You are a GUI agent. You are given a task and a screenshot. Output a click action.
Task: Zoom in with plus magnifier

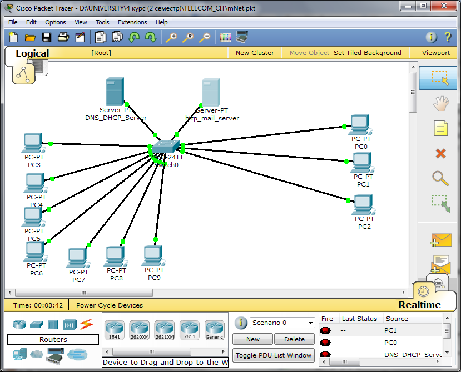(171, 37)
